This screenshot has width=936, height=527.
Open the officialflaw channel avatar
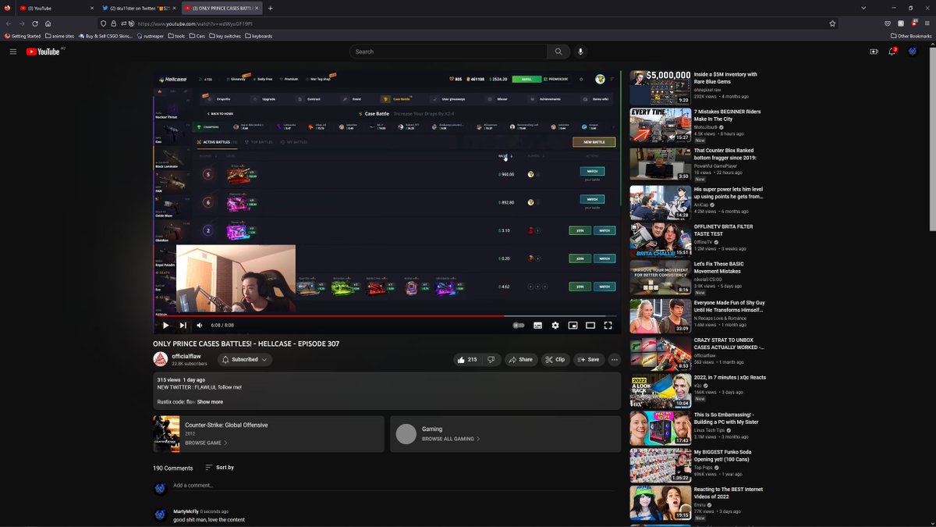(160, 359)
